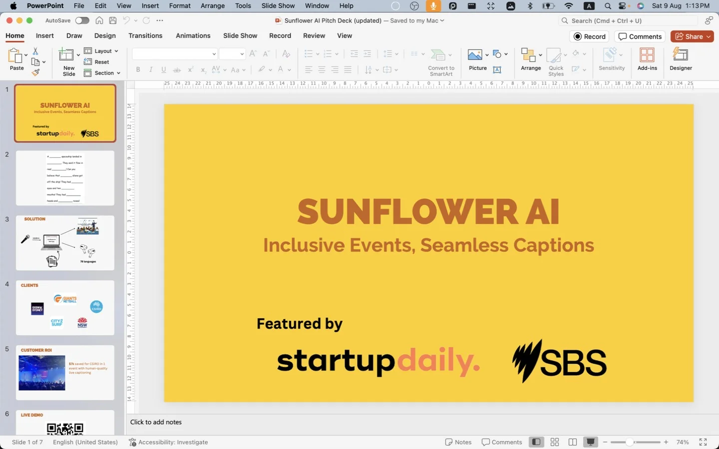This screenshot has height=449, width=719.
Task: Click the Save disk icon
Action: (113, 20)
